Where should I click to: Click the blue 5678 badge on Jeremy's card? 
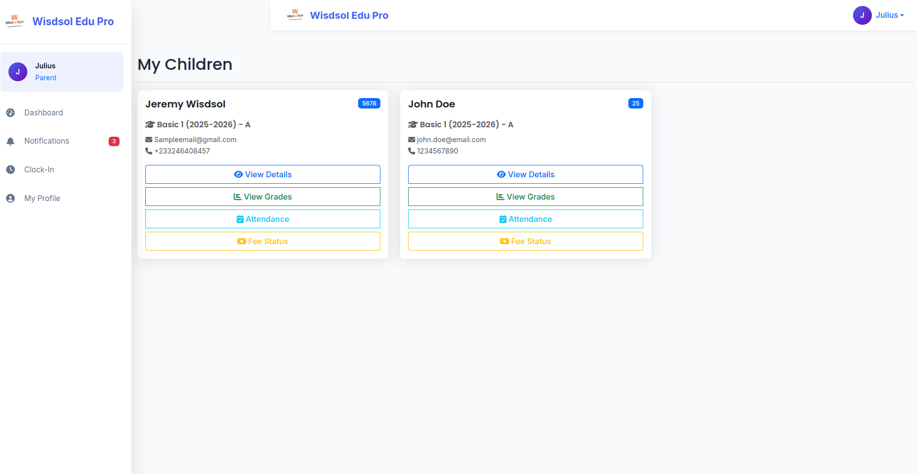(369, 103)
